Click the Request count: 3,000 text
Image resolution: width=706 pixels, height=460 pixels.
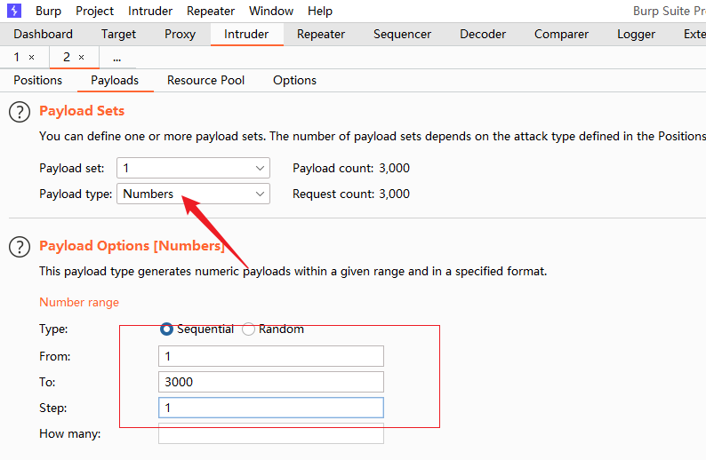click(x=351, y=194)
